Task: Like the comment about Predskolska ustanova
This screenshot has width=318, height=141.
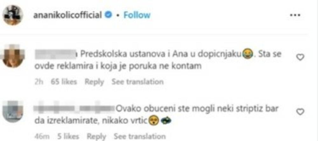Action: 300,57
